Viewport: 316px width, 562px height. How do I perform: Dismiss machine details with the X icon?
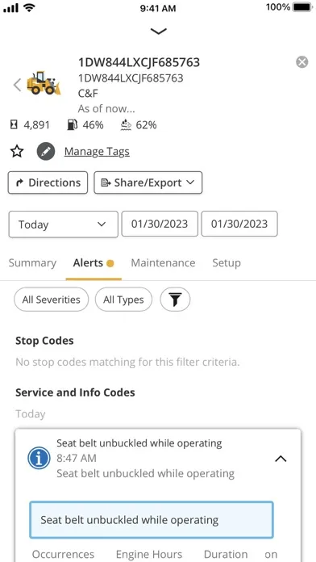(302, 62)
